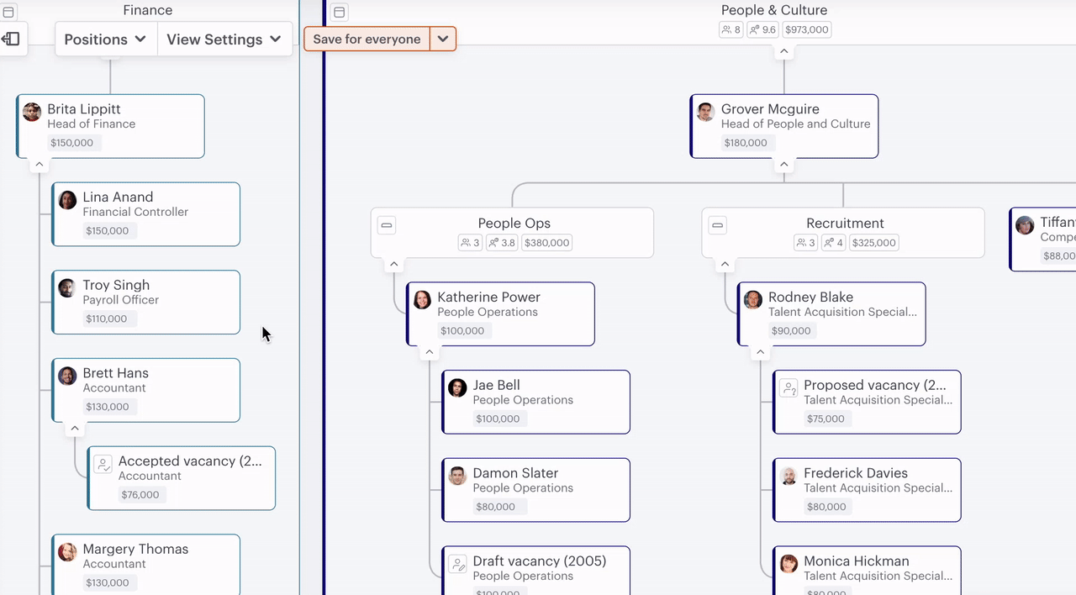Image resolution: width=1076 pixels, height=595 pixels.
Task: Open the sidebar using the top-left collapse icon
Action: tap(11, 39)
